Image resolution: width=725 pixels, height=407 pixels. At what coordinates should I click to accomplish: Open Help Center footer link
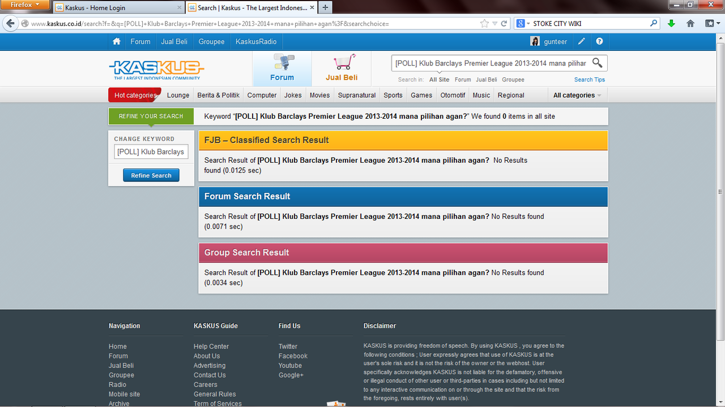[x=211, y=347]
